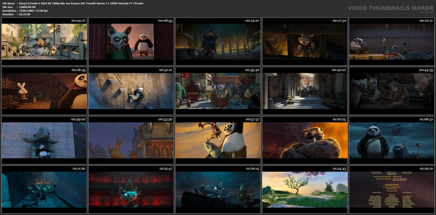Click the resolution value 1920x1080 / 23.98 fps
Viewport: 436px width, 215px height.
click(33, 11)
